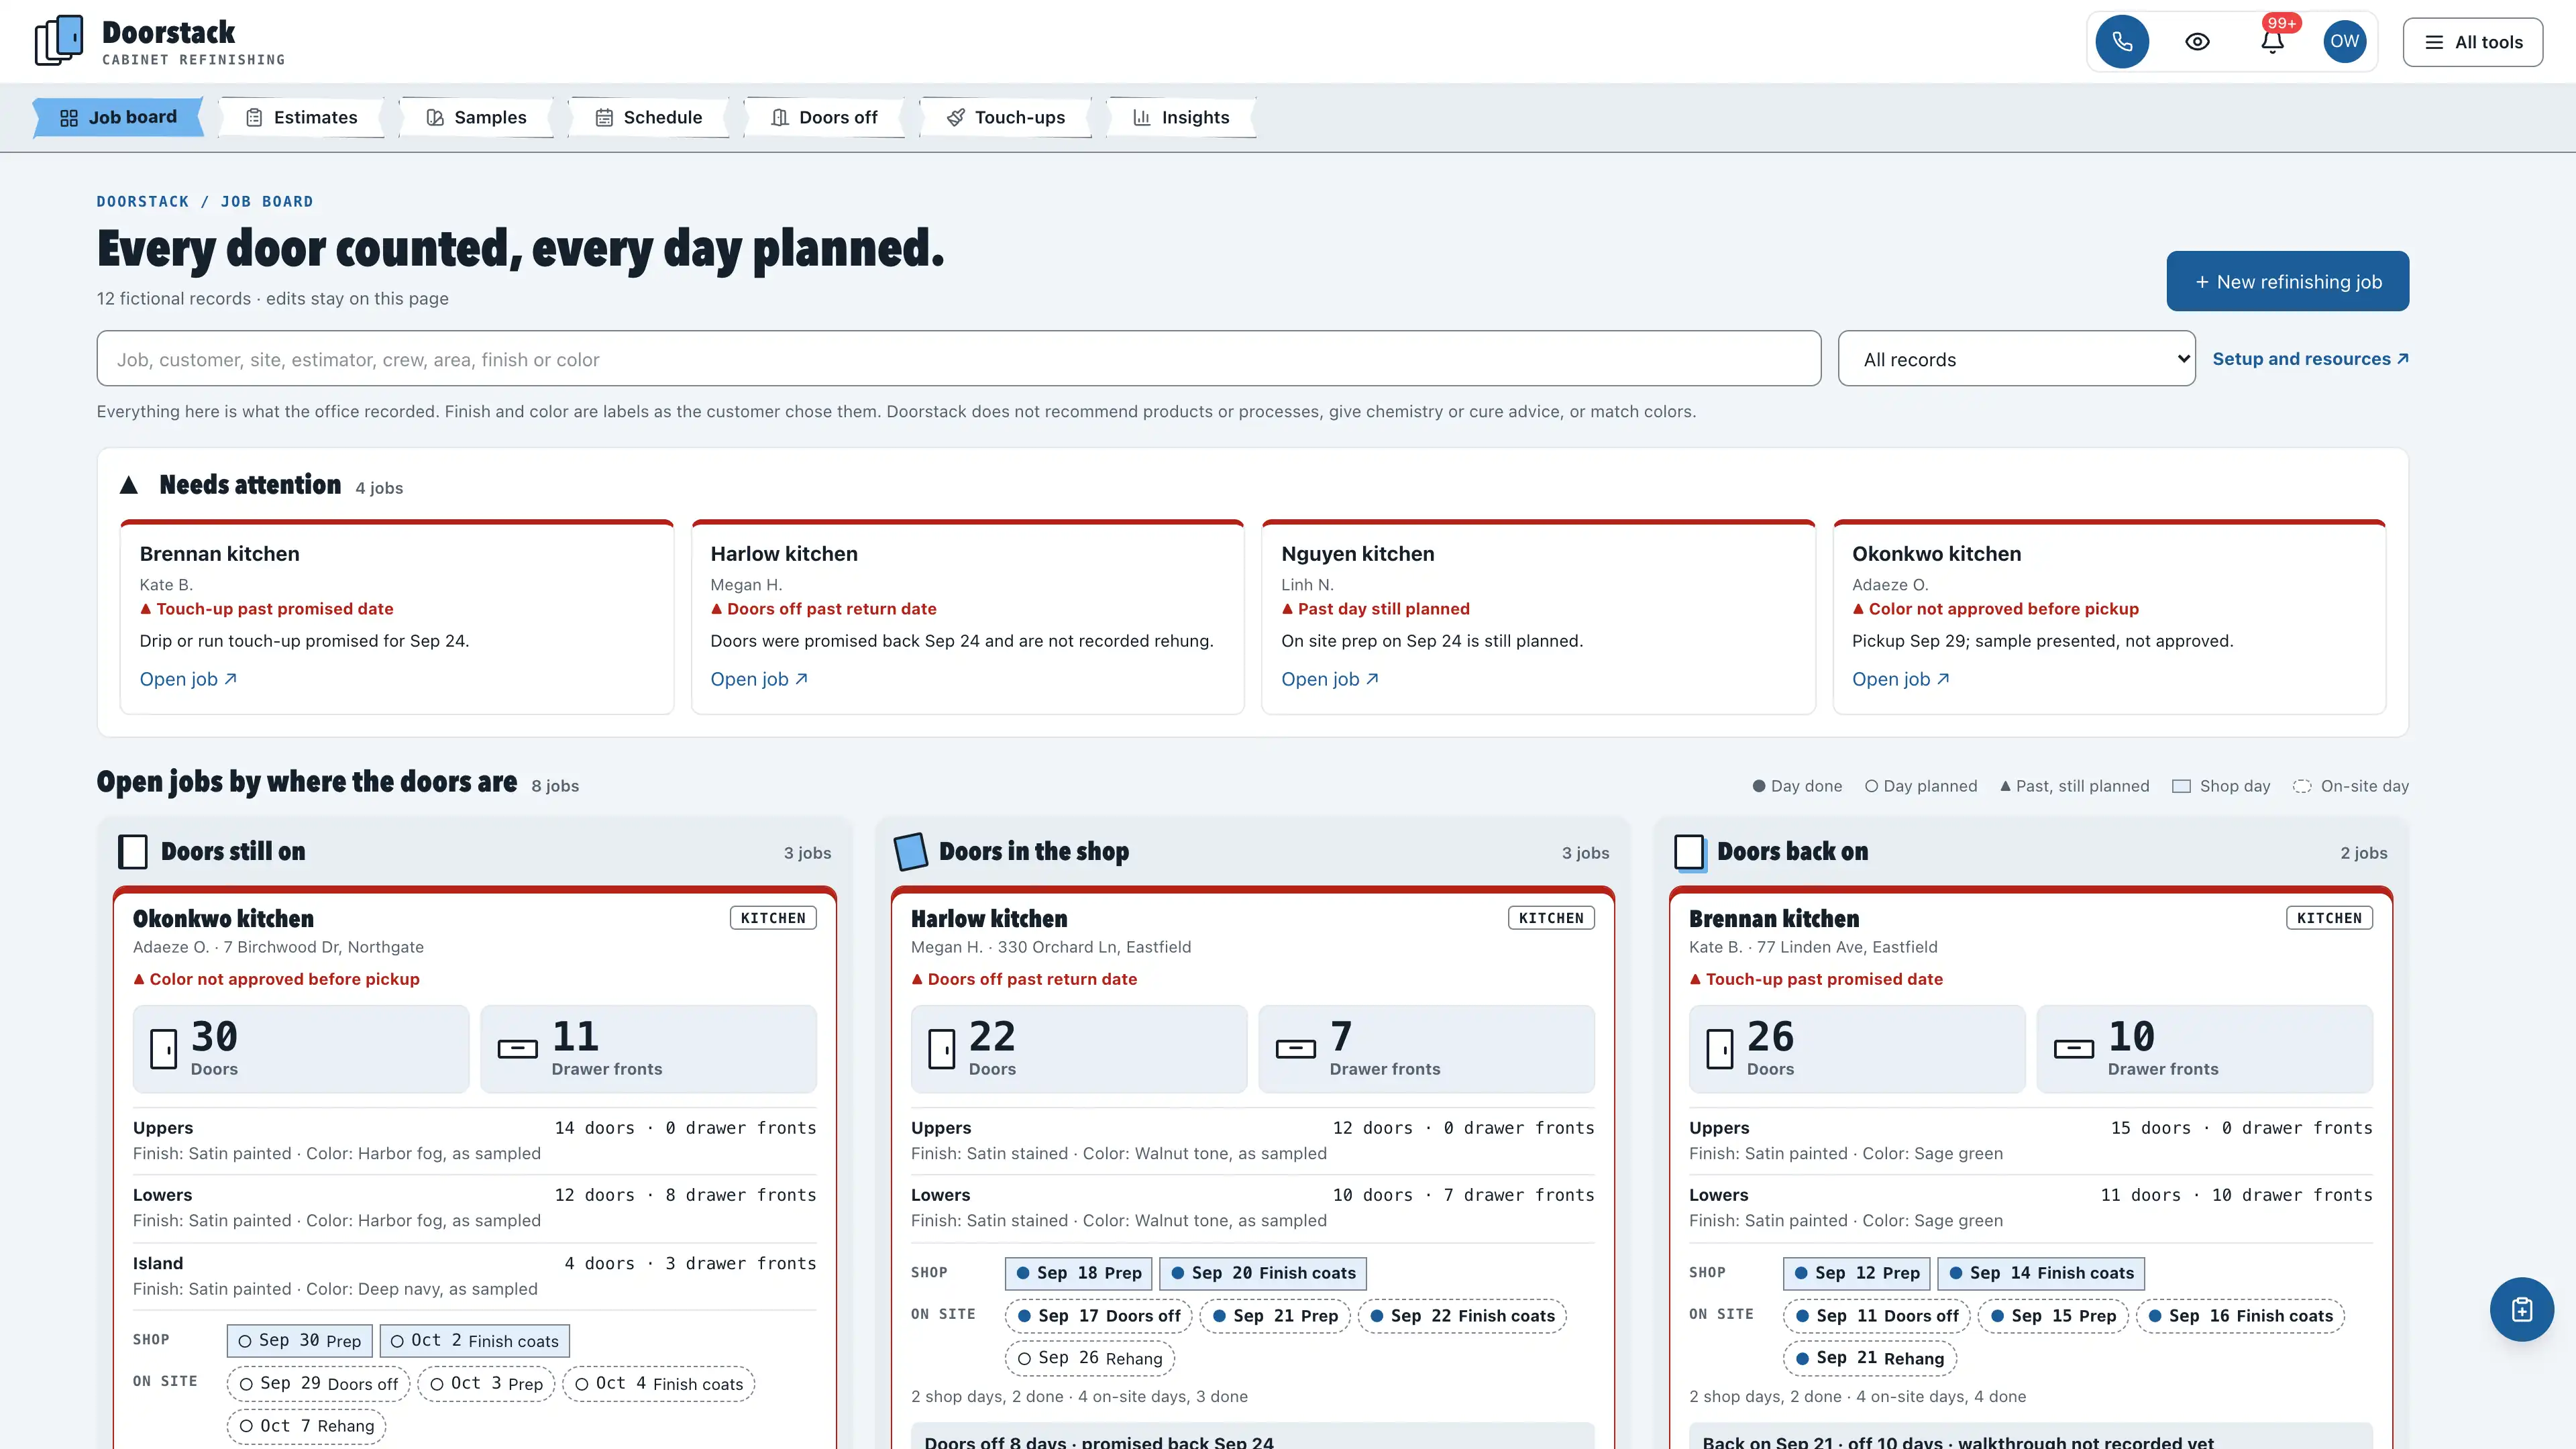Click the floating clipboard add button

click(2521, 1309)
